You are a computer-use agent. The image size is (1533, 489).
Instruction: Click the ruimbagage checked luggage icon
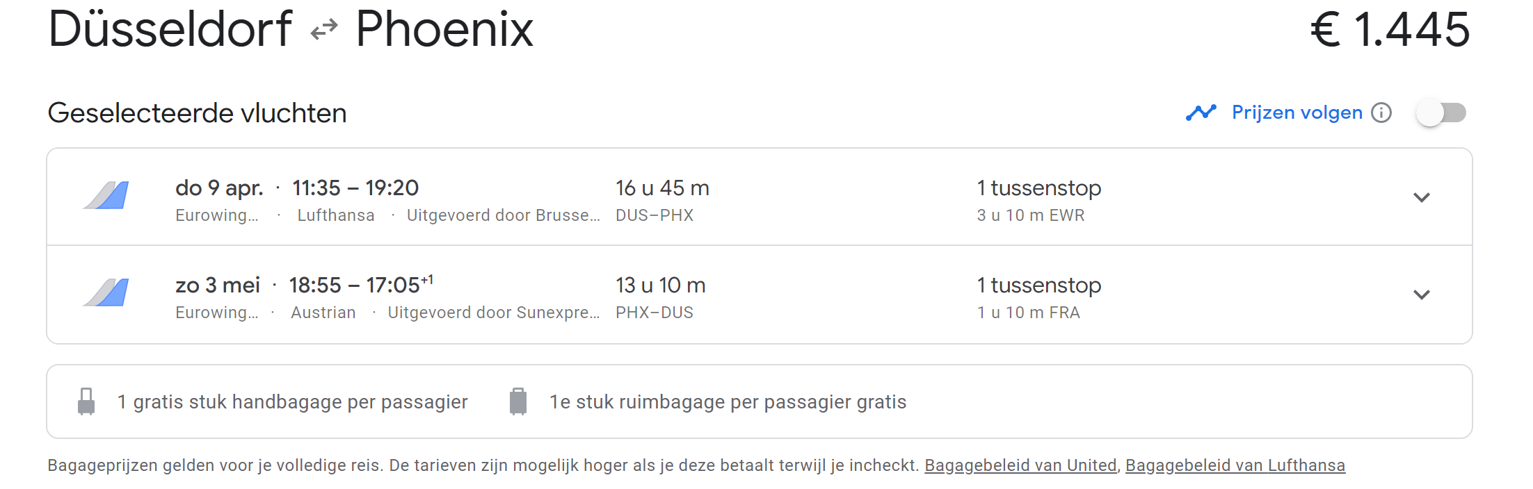pos(518,401)
